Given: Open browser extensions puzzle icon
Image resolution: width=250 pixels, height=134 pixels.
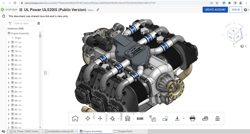Looking at the screenshot, I should 229,3.
